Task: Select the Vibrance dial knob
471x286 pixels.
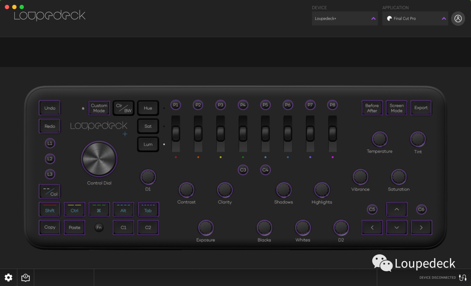Action: click(360, 177)
